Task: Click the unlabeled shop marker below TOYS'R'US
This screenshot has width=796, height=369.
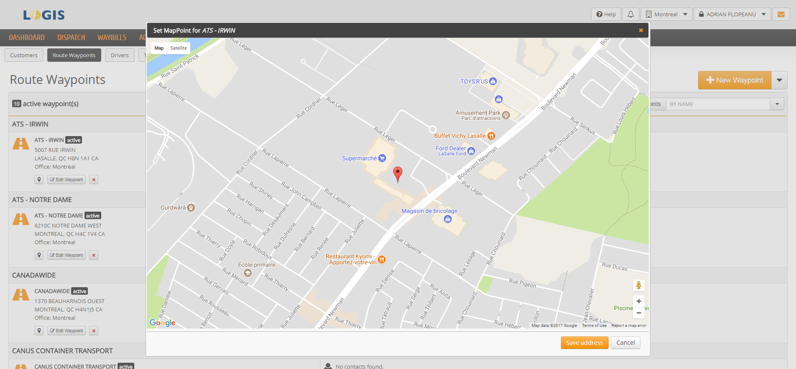Action: point(499,99)
